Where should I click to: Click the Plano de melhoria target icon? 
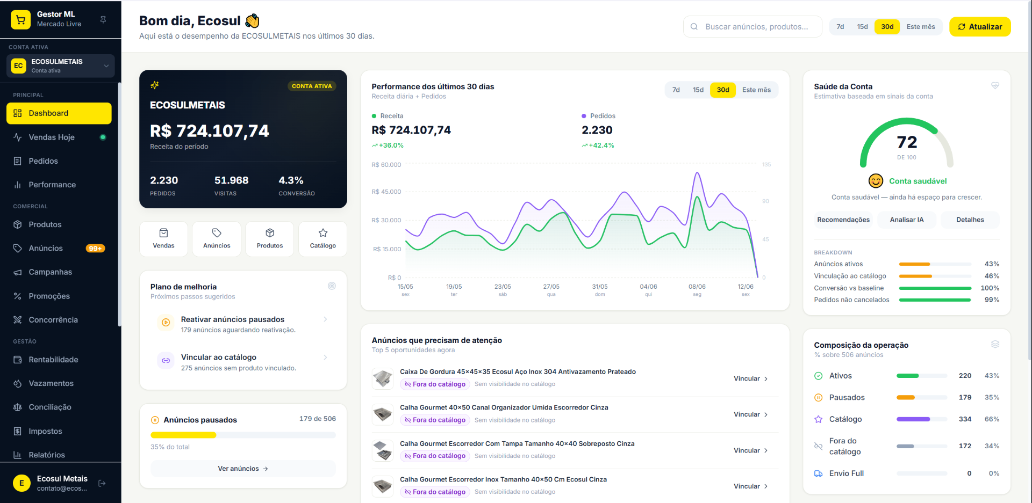(332, 286)
